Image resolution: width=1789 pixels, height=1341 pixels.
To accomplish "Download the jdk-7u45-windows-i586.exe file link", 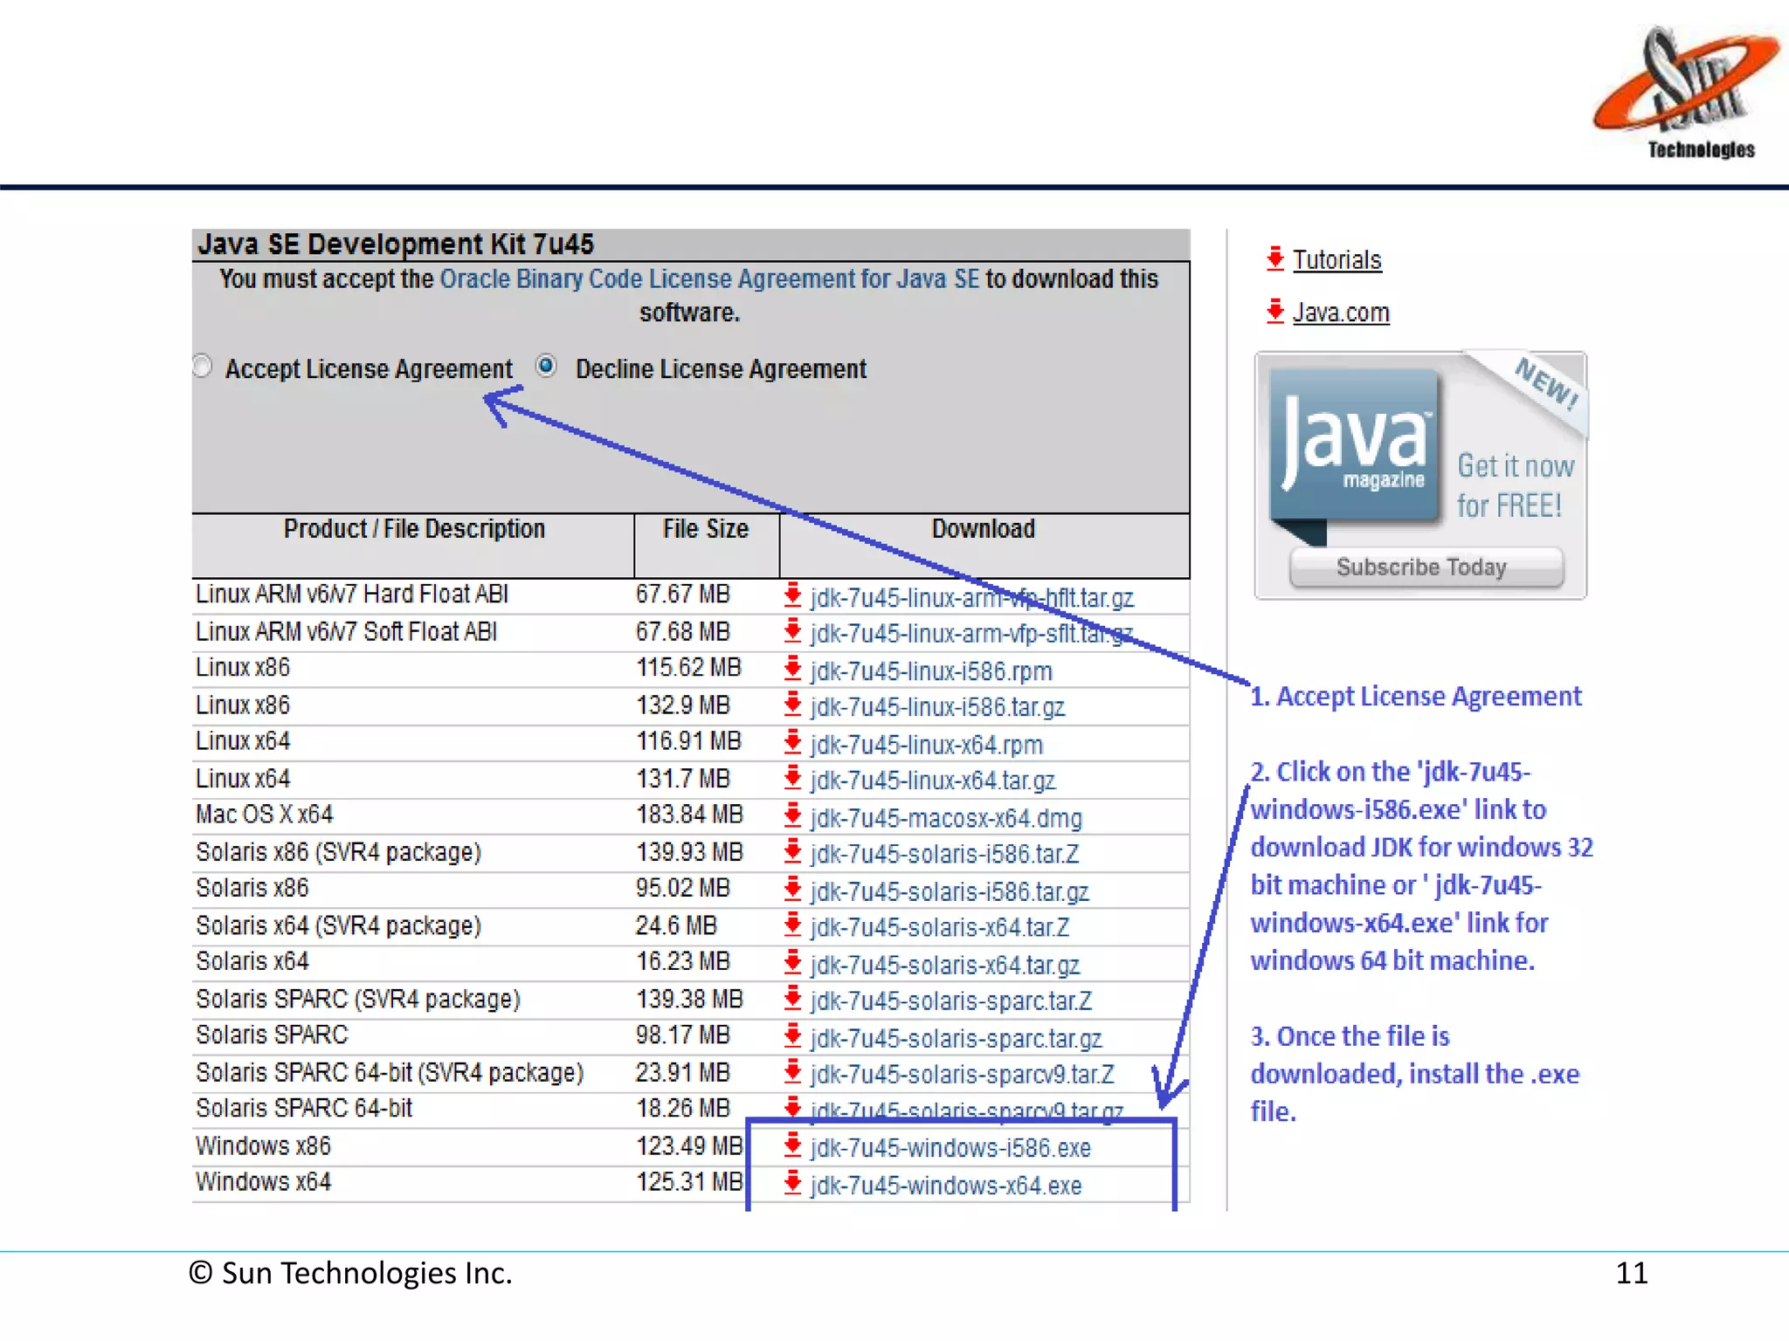I will (950, 1147).
